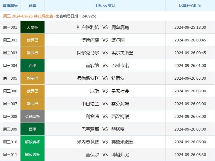This screenshot has height=161, width=215.
Task: Click home team 米内罗竞技
Action: click(88, 142)
